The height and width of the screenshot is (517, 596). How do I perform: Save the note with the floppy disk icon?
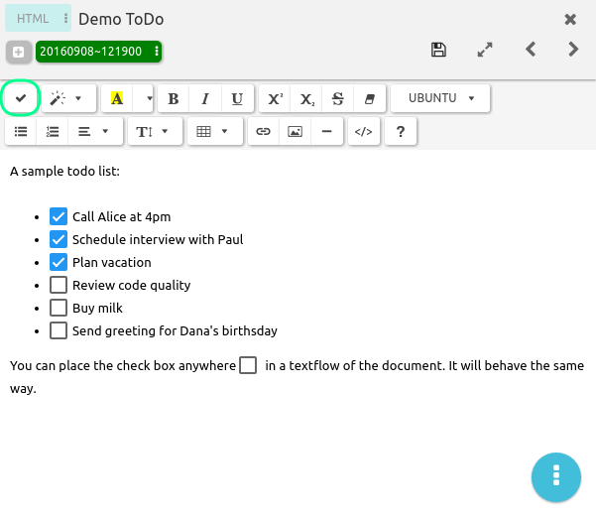coord(439,49)
